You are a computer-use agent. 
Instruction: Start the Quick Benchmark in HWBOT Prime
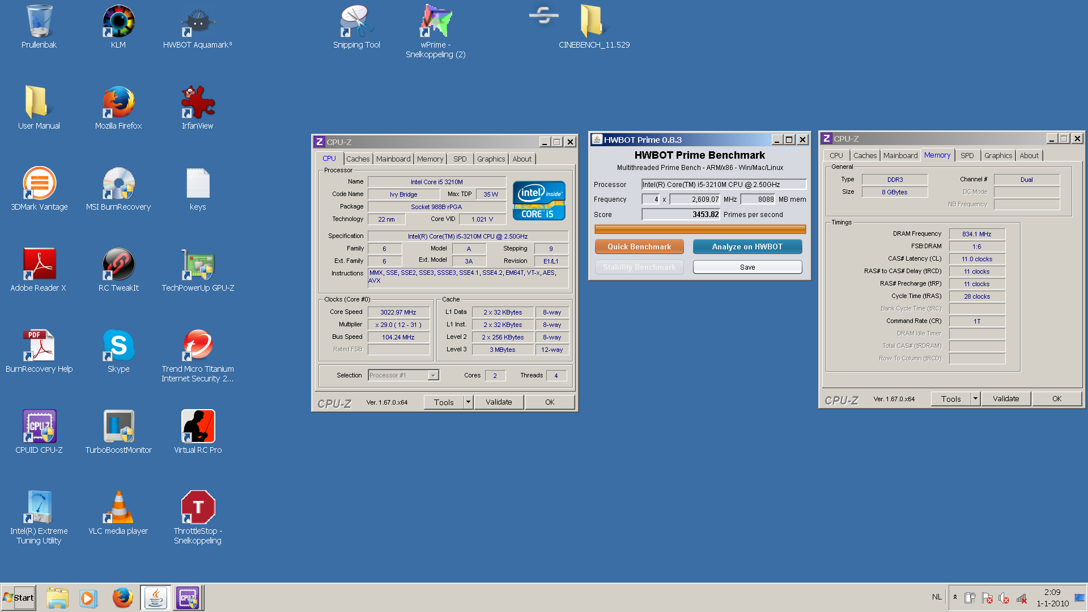(x=639, y=247)
